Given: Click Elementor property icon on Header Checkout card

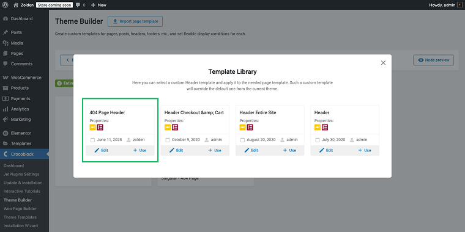Looking at the screenshot, I should [175, 127].
